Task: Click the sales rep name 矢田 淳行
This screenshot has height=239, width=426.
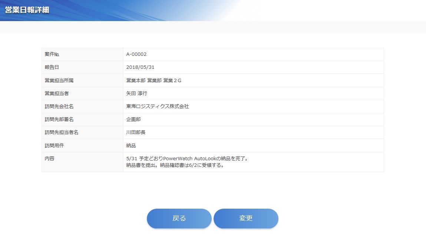Action: pos(137,93)
